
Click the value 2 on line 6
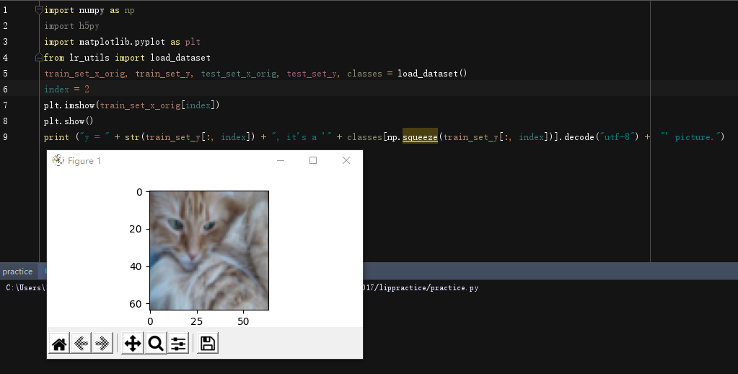pyautogui.click(x=87, y=90)
